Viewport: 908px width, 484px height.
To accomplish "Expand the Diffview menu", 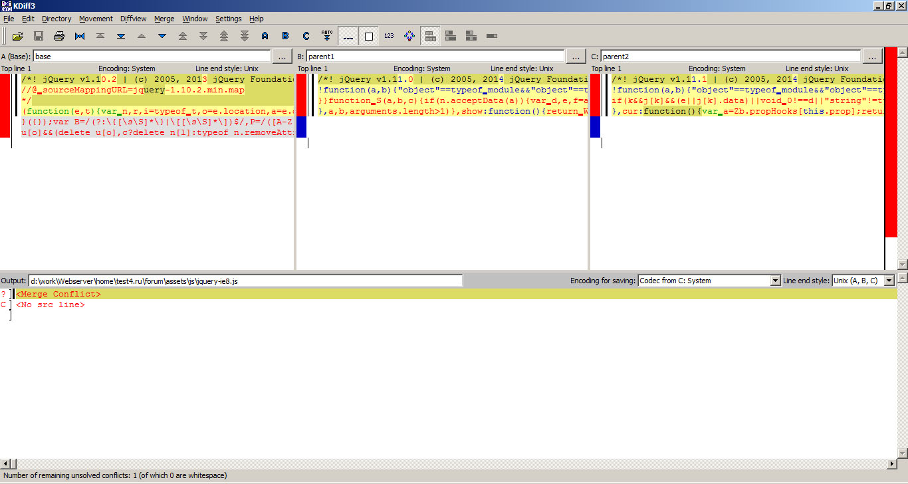I will pos(134,19).
